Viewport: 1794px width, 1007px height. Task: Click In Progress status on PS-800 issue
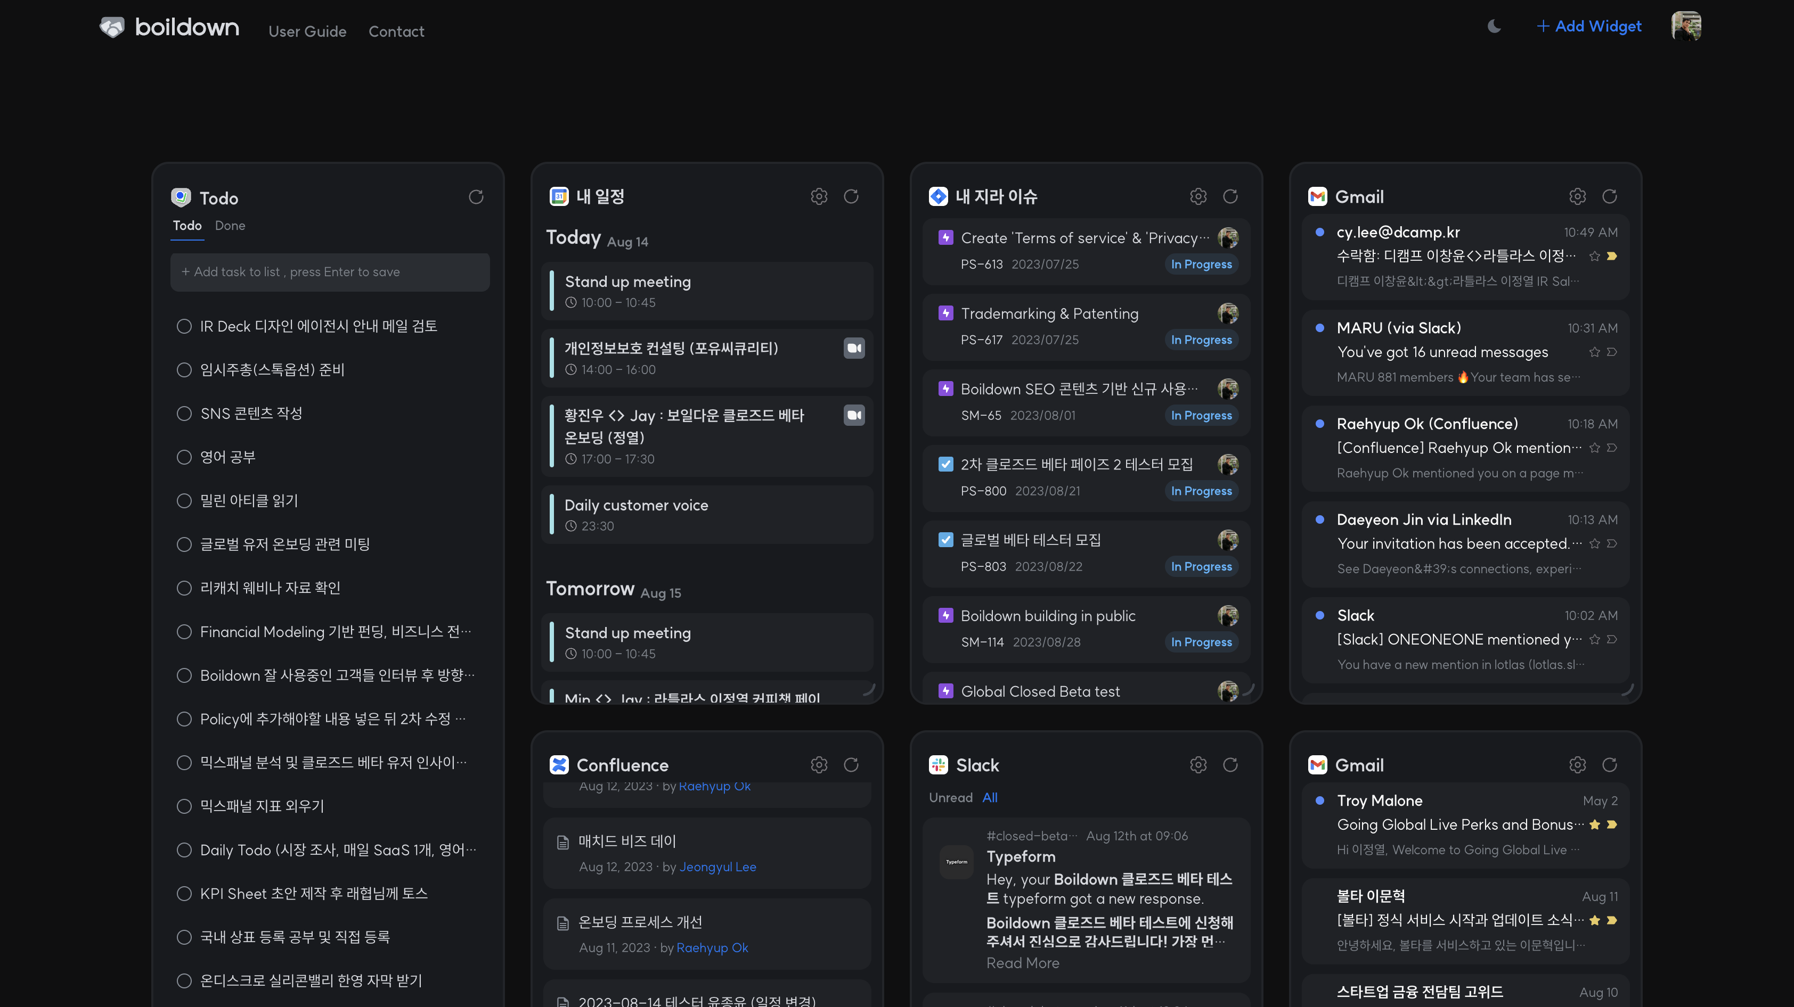[x=1201, y=491]
